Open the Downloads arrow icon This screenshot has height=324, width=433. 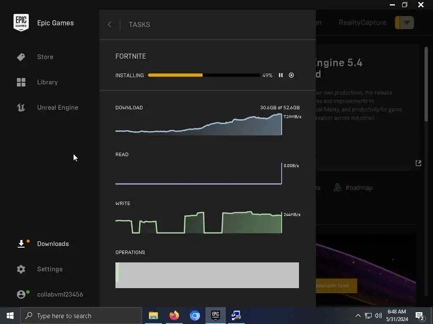(21, 244)
